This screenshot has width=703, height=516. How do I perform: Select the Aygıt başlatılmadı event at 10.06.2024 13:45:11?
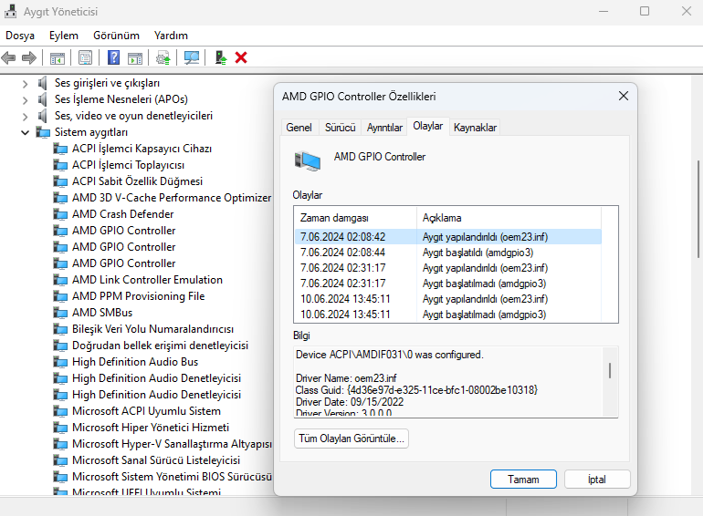(448, 315)
